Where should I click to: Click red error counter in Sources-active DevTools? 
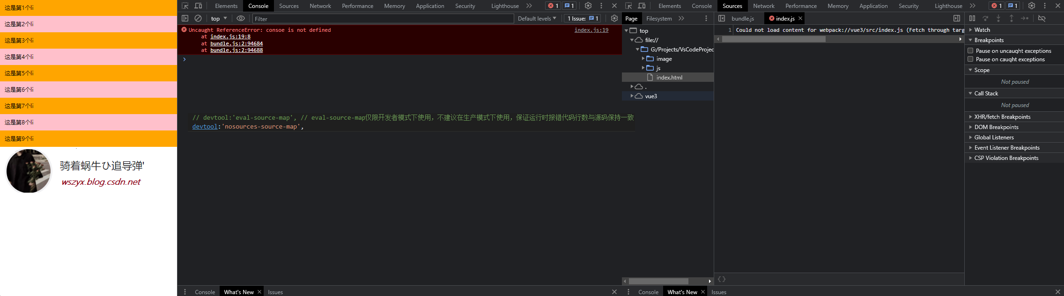(997, 6)
